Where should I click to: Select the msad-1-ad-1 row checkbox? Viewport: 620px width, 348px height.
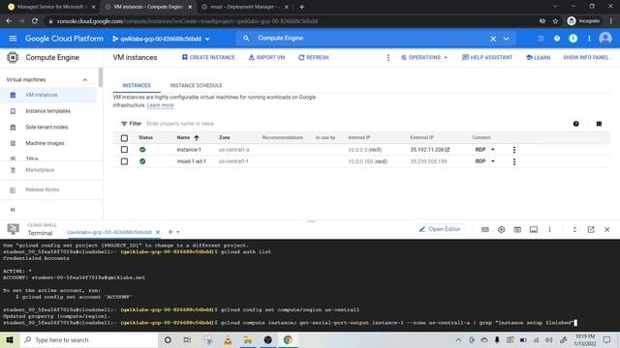124,161
